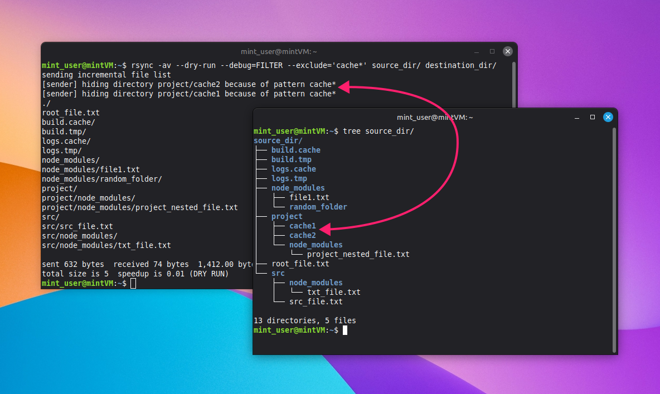Image resolution: width=660 pixels, height=394 pixels.
Task: Click 'total size is 5' DRY RUN line
Action: (135, 274)
